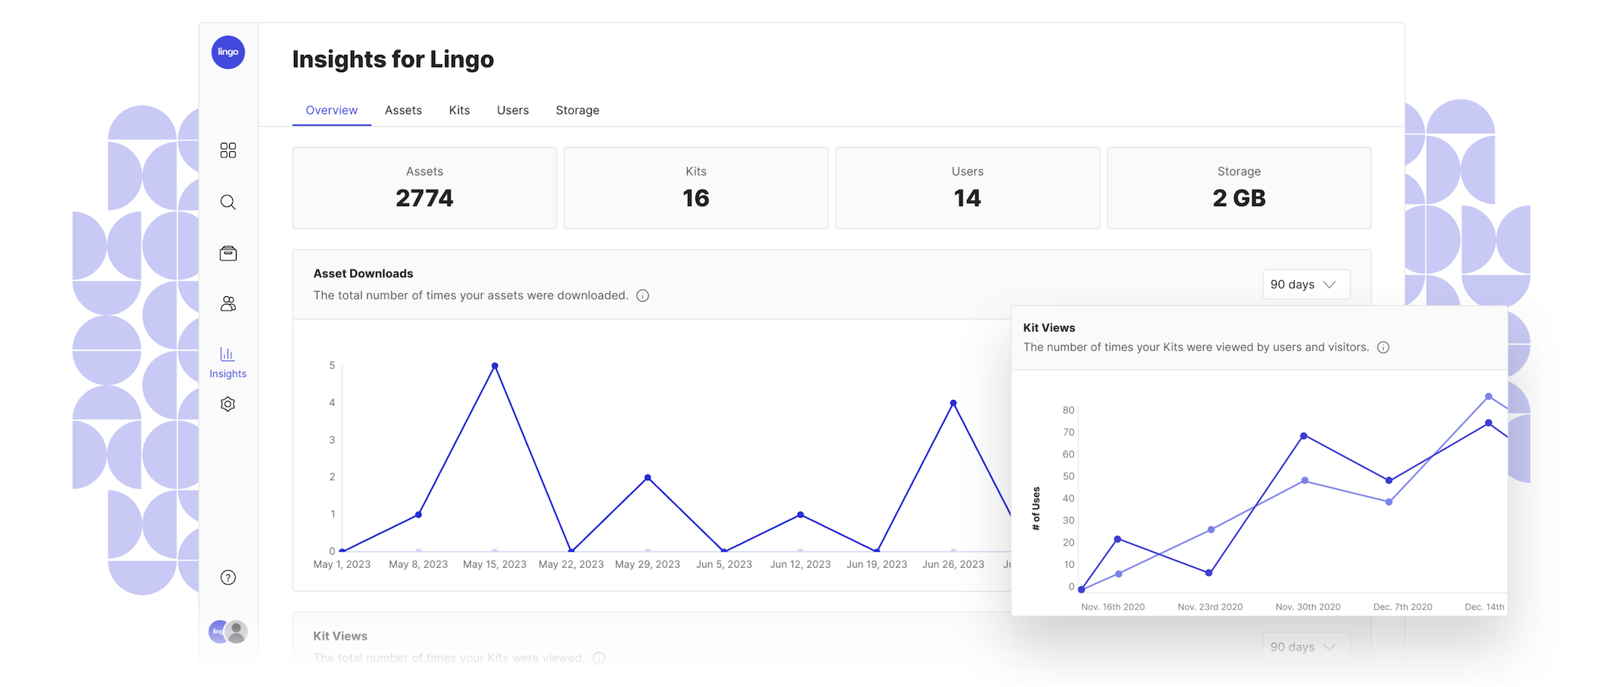Select the Users tab
The width and height of the screenshot is (1603, 687).
[x=512, y=110]
